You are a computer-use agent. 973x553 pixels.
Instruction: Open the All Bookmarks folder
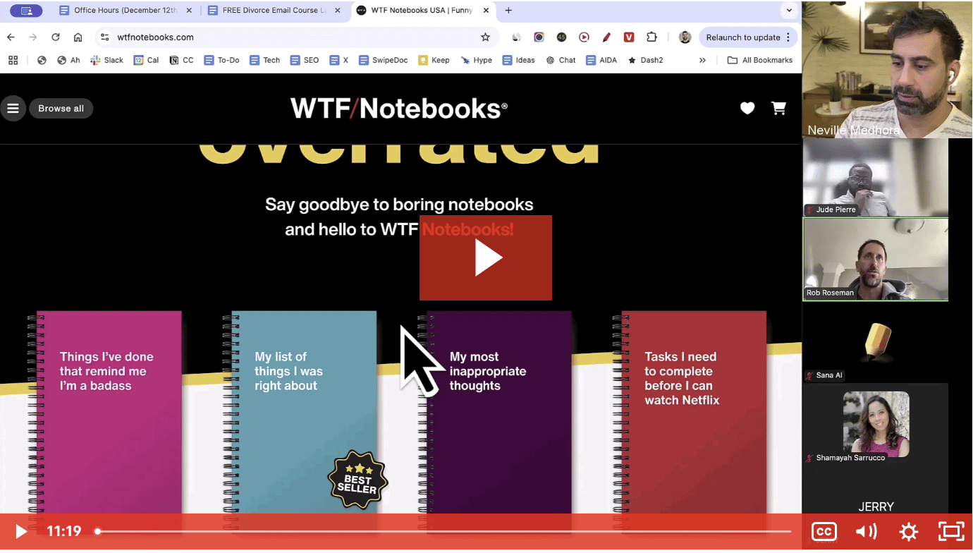pos(759,60)
